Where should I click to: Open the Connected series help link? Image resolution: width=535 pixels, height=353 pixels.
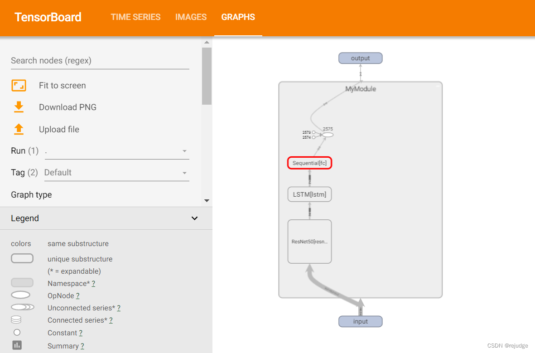pos(111,320)
